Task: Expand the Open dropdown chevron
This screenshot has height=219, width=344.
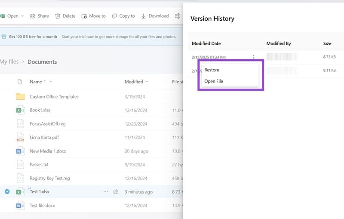Action: point(22,16)
